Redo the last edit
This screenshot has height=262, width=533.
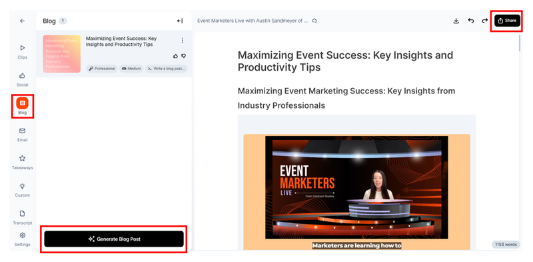pyautogui.click(x=485, y=21)
